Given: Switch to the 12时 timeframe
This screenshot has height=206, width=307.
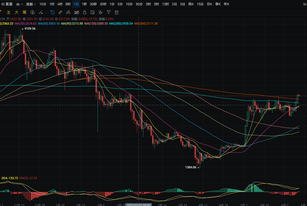Looking at the screenshot, I should 165,4.
